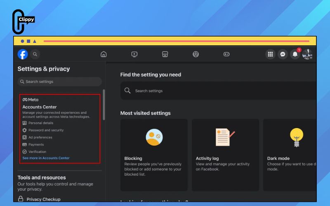Click the Accounts Center heading
Screen dimensions: 330x206
tap(40, 107)
